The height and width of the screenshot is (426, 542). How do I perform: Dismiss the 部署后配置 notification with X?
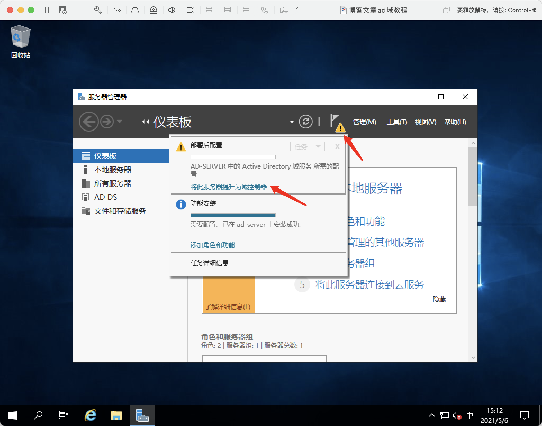pyautogui.click(x=337, y=146)
